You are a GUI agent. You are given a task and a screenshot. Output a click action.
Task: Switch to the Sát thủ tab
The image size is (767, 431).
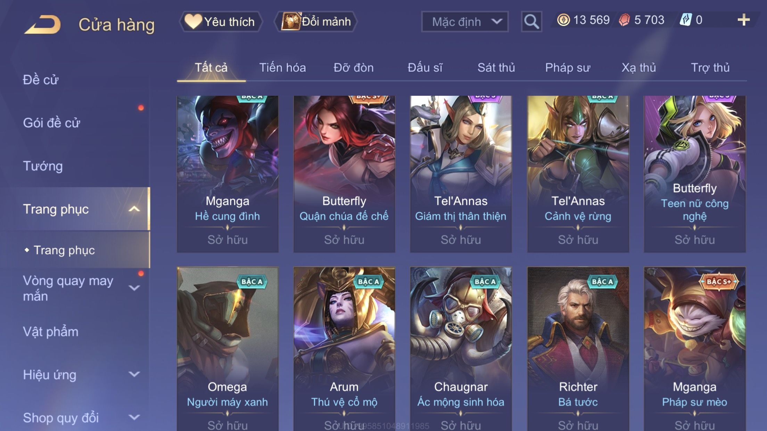point(496,68)
